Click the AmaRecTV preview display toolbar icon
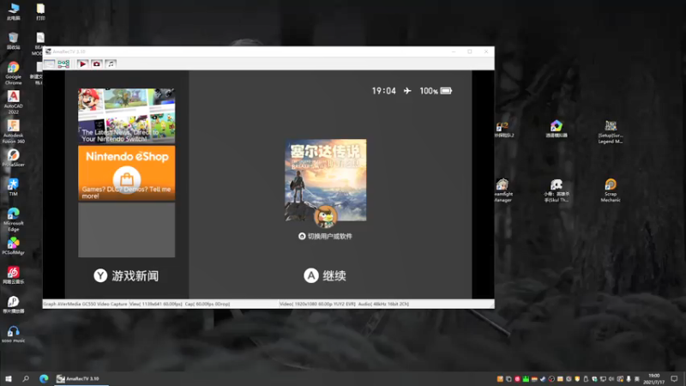 [50, 63]
